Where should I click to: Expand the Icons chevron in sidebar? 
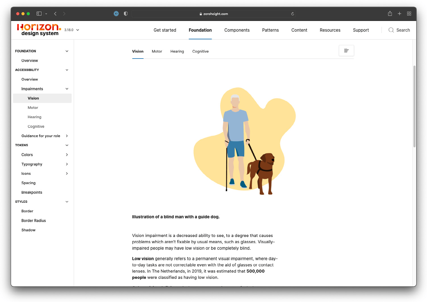(x=67, y=174)
